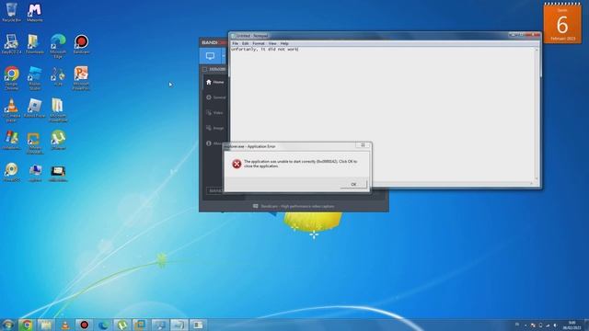
Task: Select the EasyBCD 2.4 desktop shortcut
Action: coord(12,44)
